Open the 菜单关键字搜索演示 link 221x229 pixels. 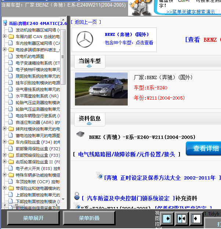191,12
